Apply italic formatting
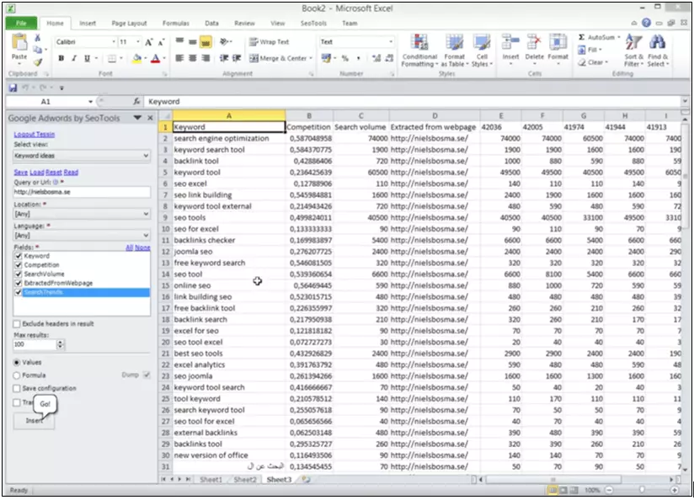694x500 pixels. pyautogui.click(x=74, y=58)
